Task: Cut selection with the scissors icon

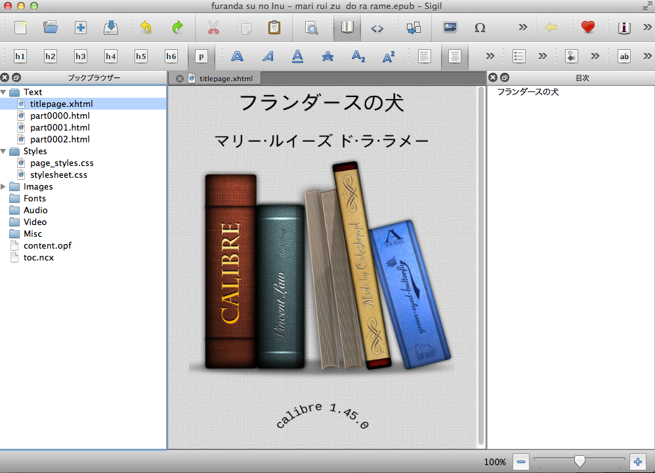Action: 213,28
